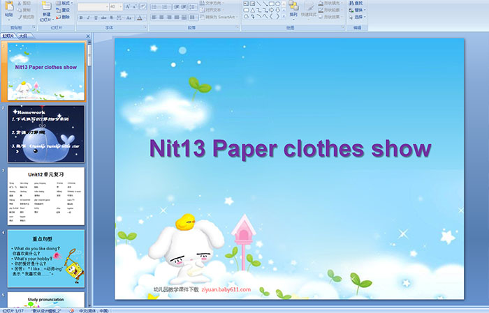Select the Arrow line shape
The image size is (489, 313).
pos(265,3)
